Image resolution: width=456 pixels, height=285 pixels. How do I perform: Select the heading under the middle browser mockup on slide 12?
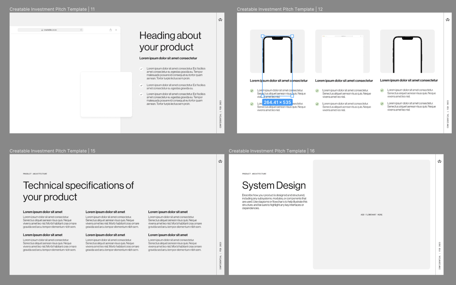tap(344, 81)
